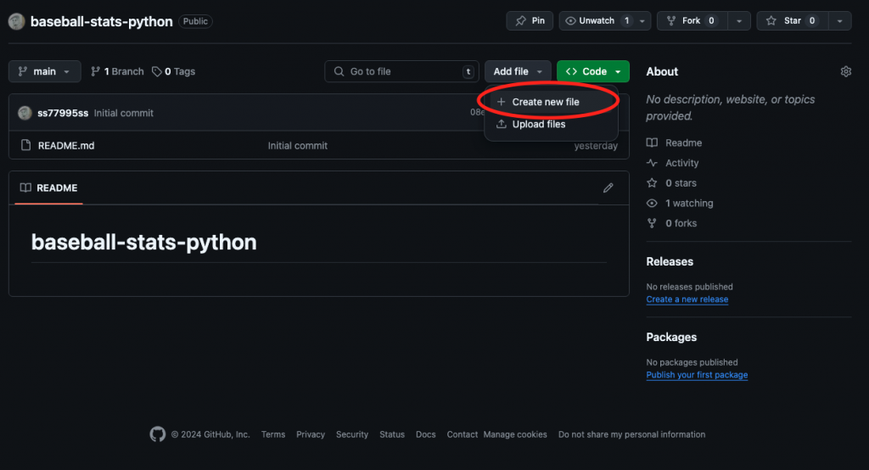This screenshot has width=869, height=470.
Task: Open the Privacy footer link
Action: coord(311,434)
